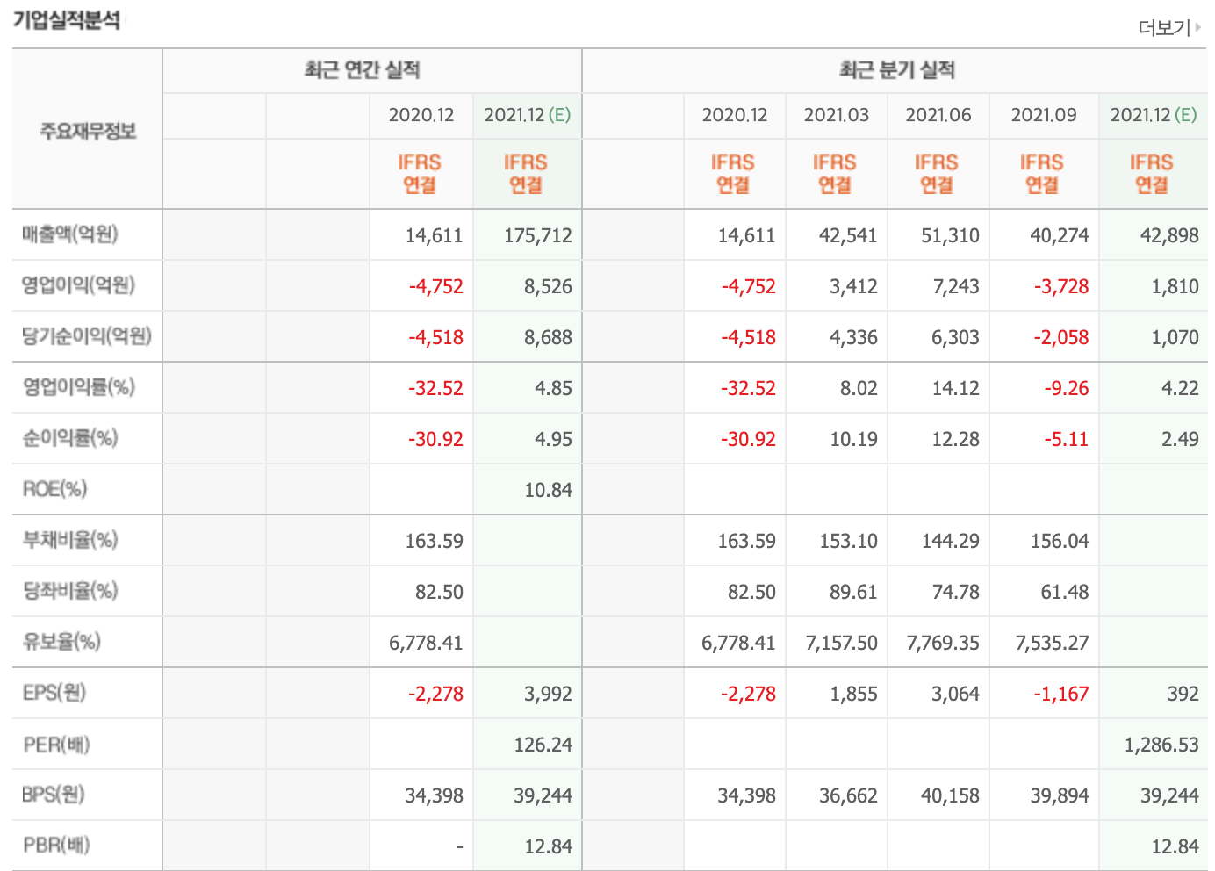This screenshot has width=1215, height=871.
Task: Select the -5.11 net margin value
Action: pos(1066,439)
